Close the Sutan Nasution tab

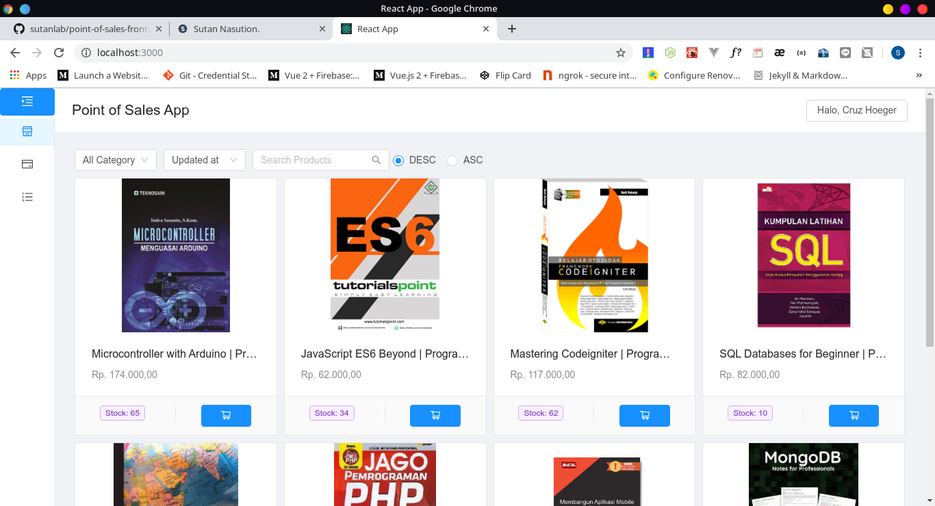click(322, 29)
